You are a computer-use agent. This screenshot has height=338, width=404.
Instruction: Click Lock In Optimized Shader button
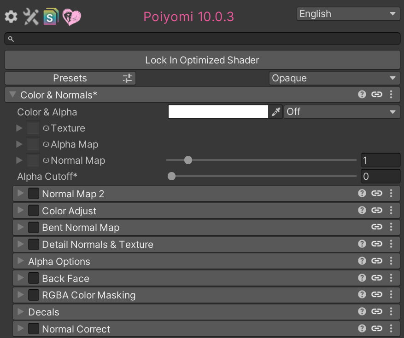click(202, 60)
